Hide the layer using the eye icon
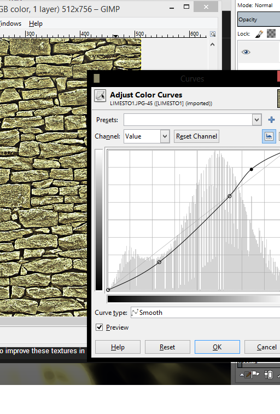280x414 pixels. point(246,52)
